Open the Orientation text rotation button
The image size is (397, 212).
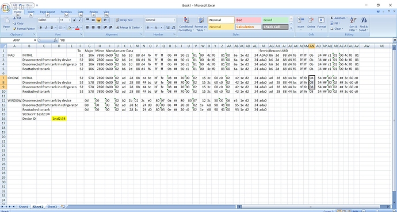(105, 20)
